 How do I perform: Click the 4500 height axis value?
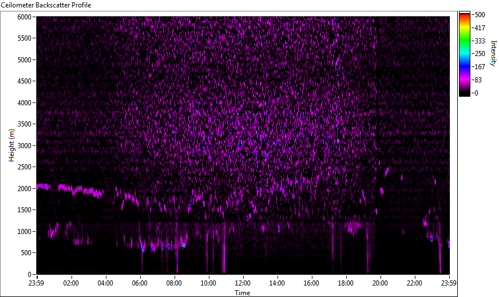(24, 81)
